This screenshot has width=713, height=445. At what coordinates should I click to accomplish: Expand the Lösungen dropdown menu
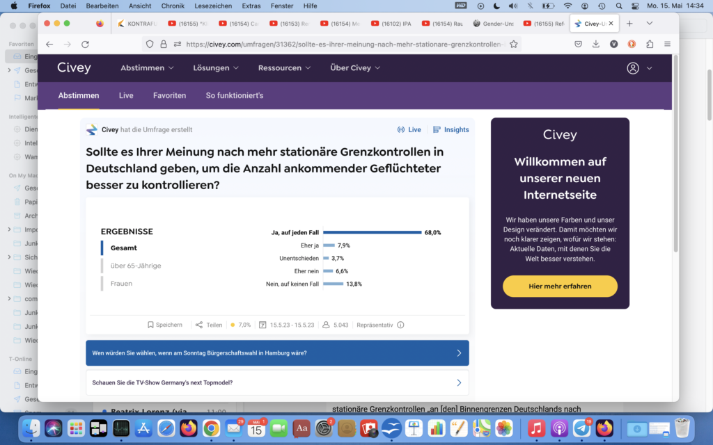pos(216,68)
